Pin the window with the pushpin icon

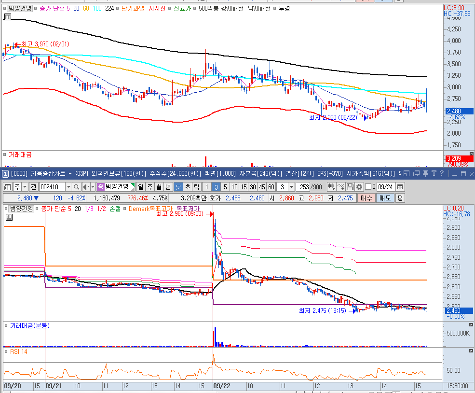tap(425, 173)
